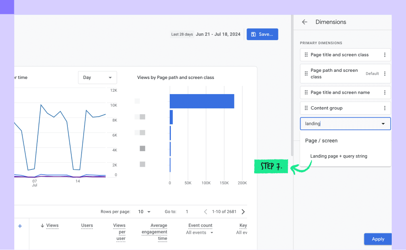The image size is (406, 250).
Task: Click the back arrow beside Dimensions
Action: (x=304, y=22)
